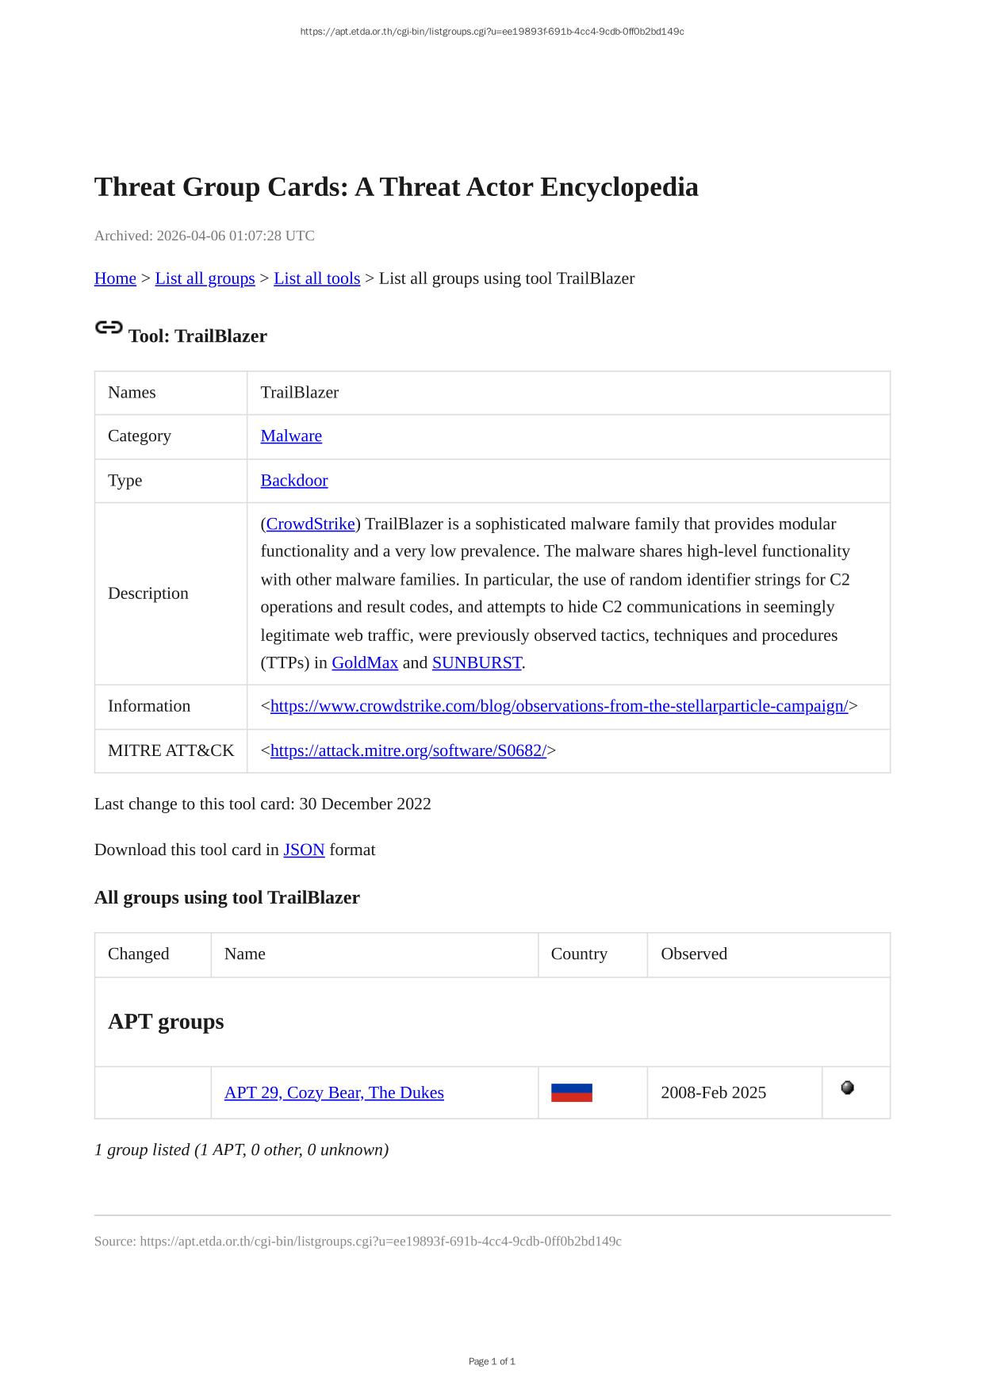Viewport: 985px width, 1393px height.
Task: Click the Russian flag icon
Action: point(571,1092)
